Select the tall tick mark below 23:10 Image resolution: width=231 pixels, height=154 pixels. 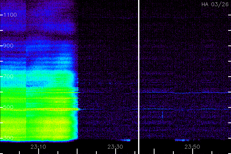pyautogui.click(x=38, y=151)
